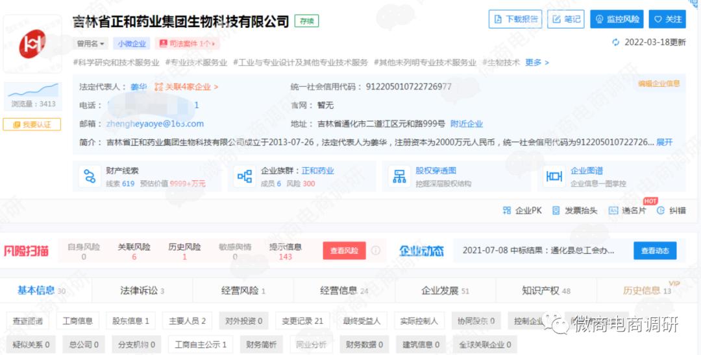Screen dimensions: 701x355
Task: Click the company logo thumbnail
Action: pos(32,44)
